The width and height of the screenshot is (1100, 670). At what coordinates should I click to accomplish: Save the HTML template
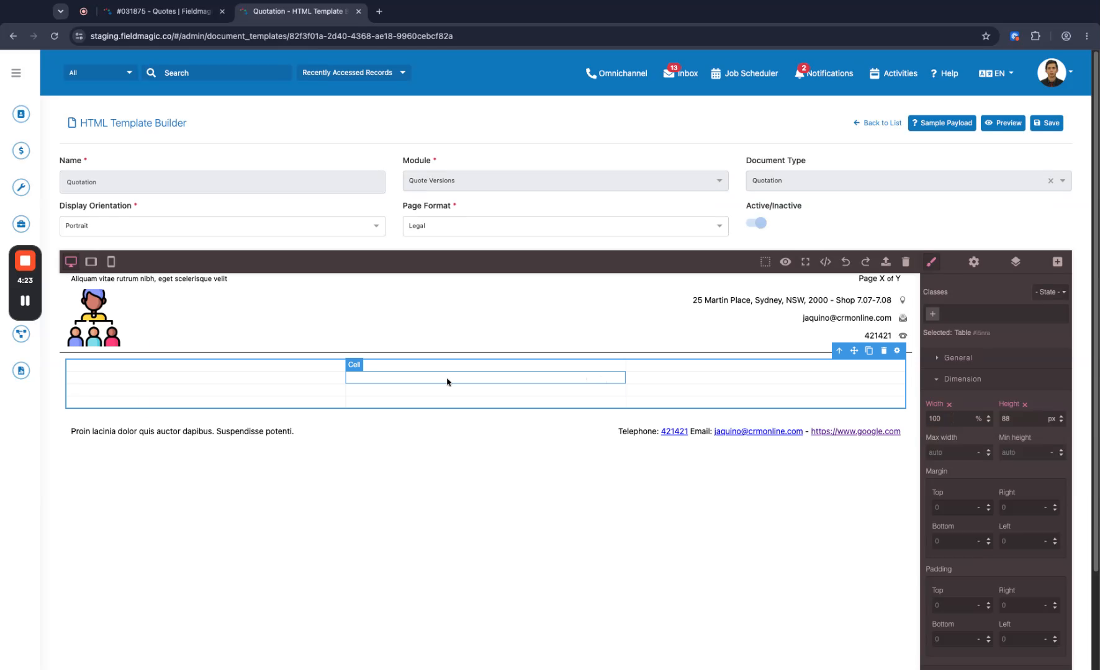coord(1047,123)
